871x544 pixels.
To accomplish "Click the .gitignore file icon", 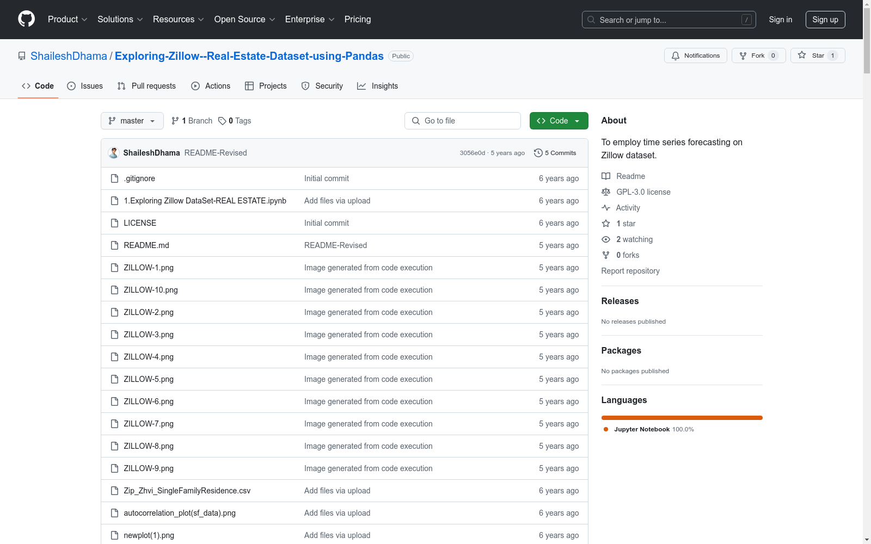I will 114,178.
